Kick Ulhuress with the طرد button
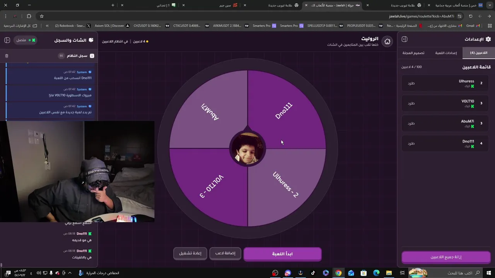The height and width of the screenshot is (278, 495). coord(411,83)
